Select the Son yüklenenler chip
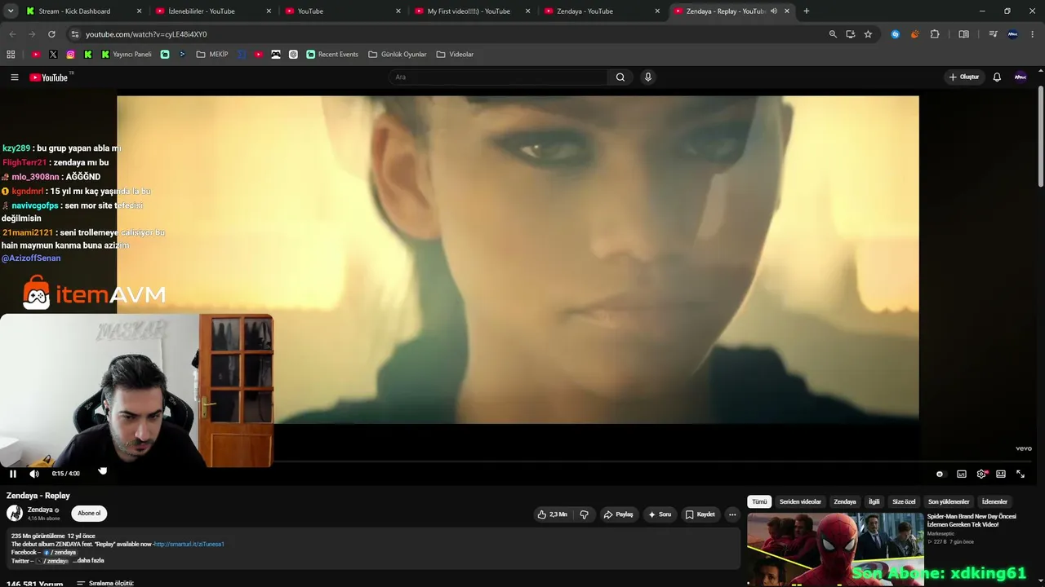Screen dimensions: 1045x587 coord(949,501)
